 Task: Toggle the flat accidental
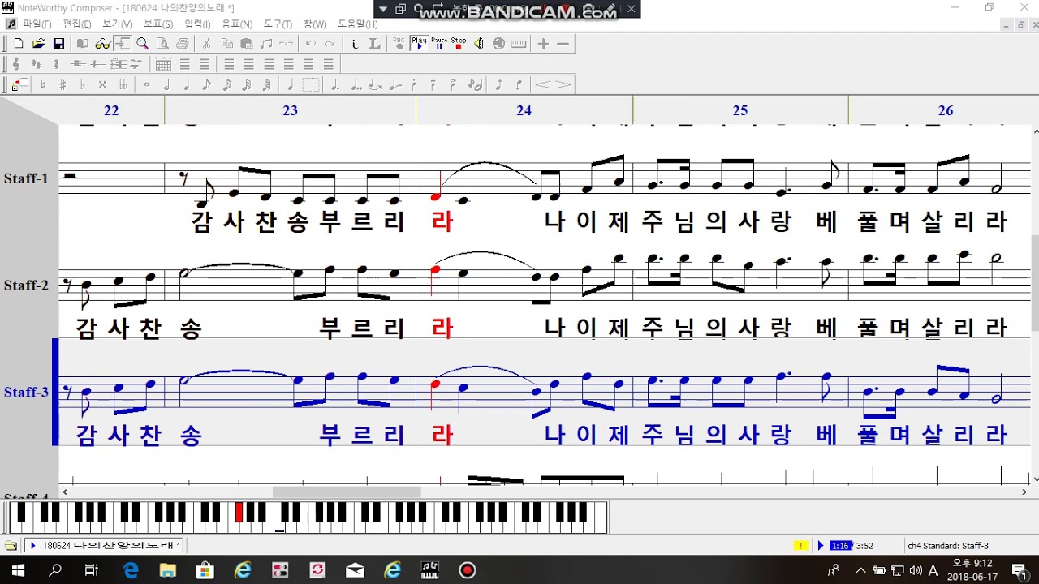pos(83,84)
